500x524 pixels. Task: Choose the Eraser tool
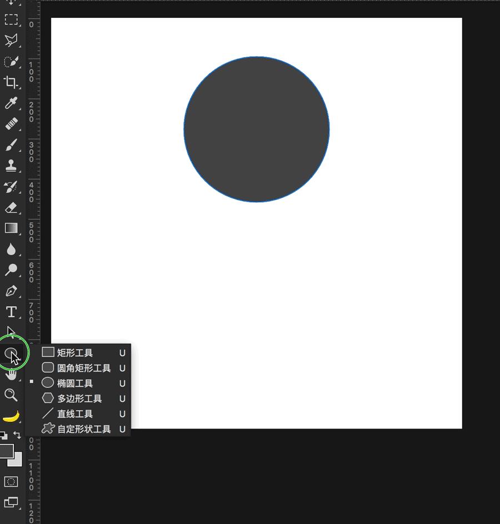(11, 207)
